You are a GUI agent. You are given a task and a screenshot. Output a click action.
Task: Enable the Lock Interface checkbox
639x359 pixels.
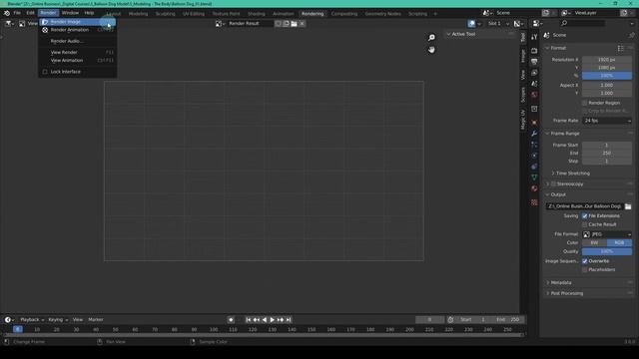click(45, 72)
